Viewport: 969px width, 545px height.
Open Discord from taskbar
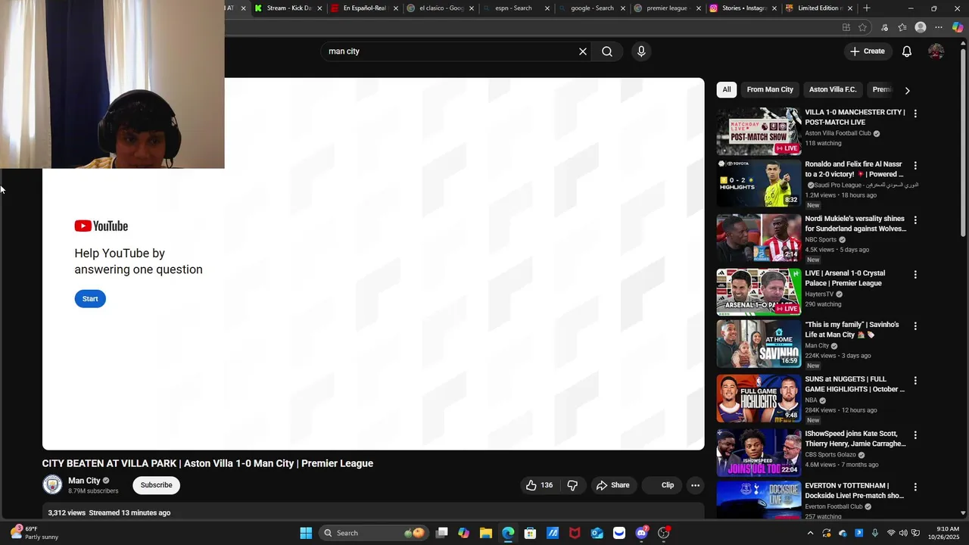click(642, 533)
